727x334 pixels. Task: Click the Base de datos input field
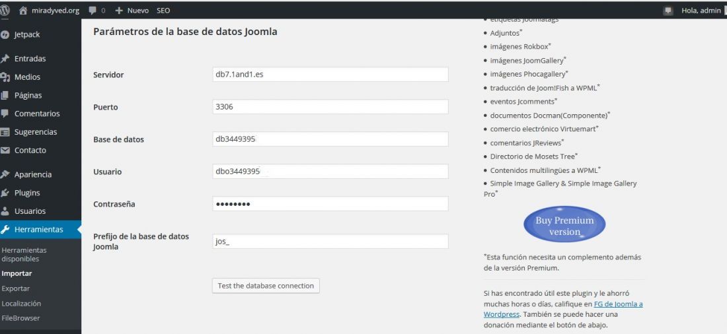330,139
